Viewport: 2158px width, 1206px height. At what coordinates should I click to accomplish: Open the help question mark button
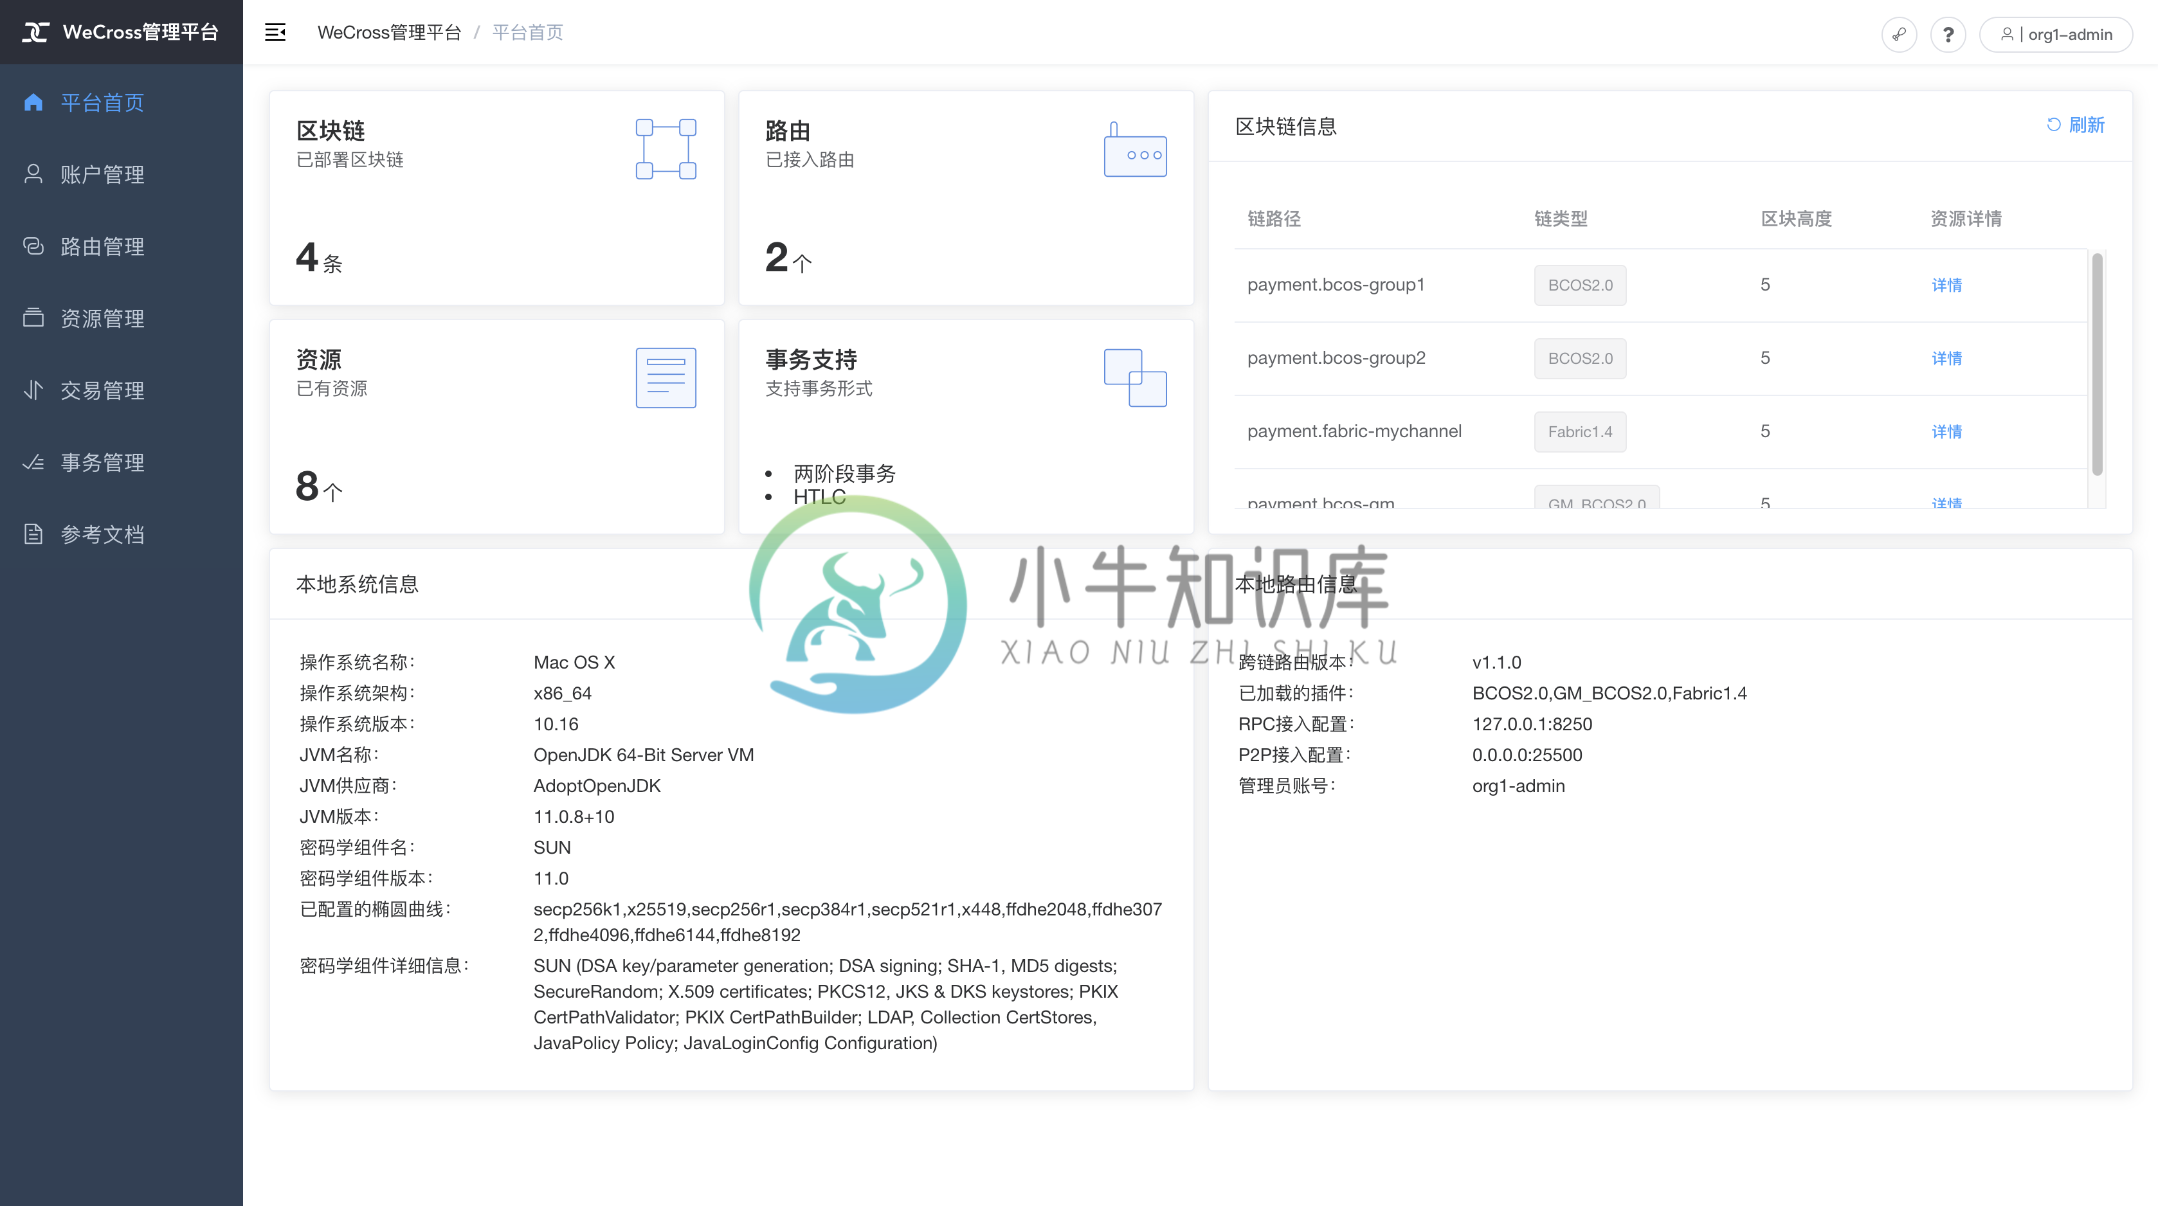(1948, 34)
